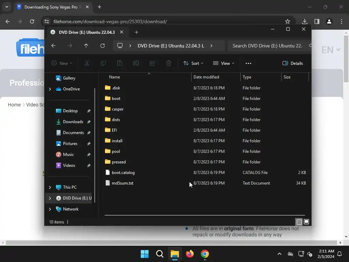The width and height of the screenshot is (349, 262).
Task: Click chevron after DVD Drive in address bar
Action: click(x=211, y=46)
